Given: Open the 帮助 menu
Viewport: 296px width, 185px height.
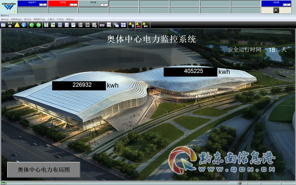Looking at the screenshot, I should tap(70, 19).
